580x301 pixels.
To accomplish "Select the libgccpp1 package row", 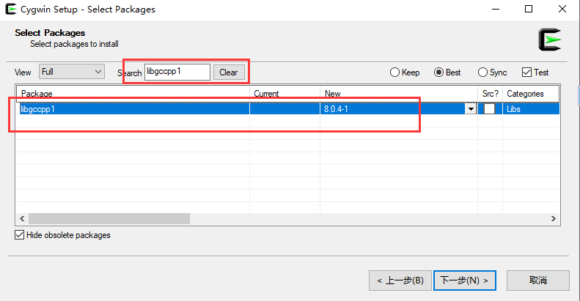I will click(289, 109).
